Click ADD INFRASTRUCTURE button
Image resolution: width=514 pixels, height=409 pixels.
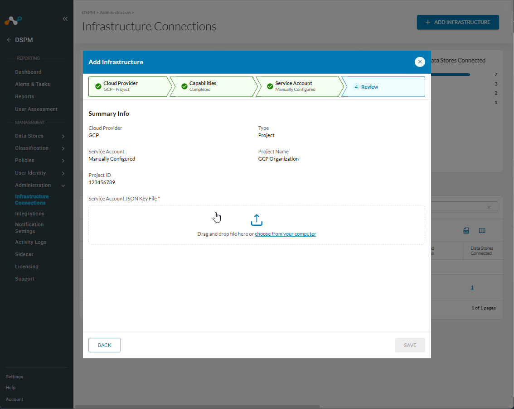[x=458, y=22]
